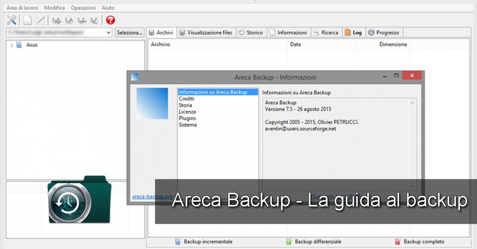Viewport: 477px width, 249px height.
Task: Open the Aiuto menu
Action: tap(108, 8)
